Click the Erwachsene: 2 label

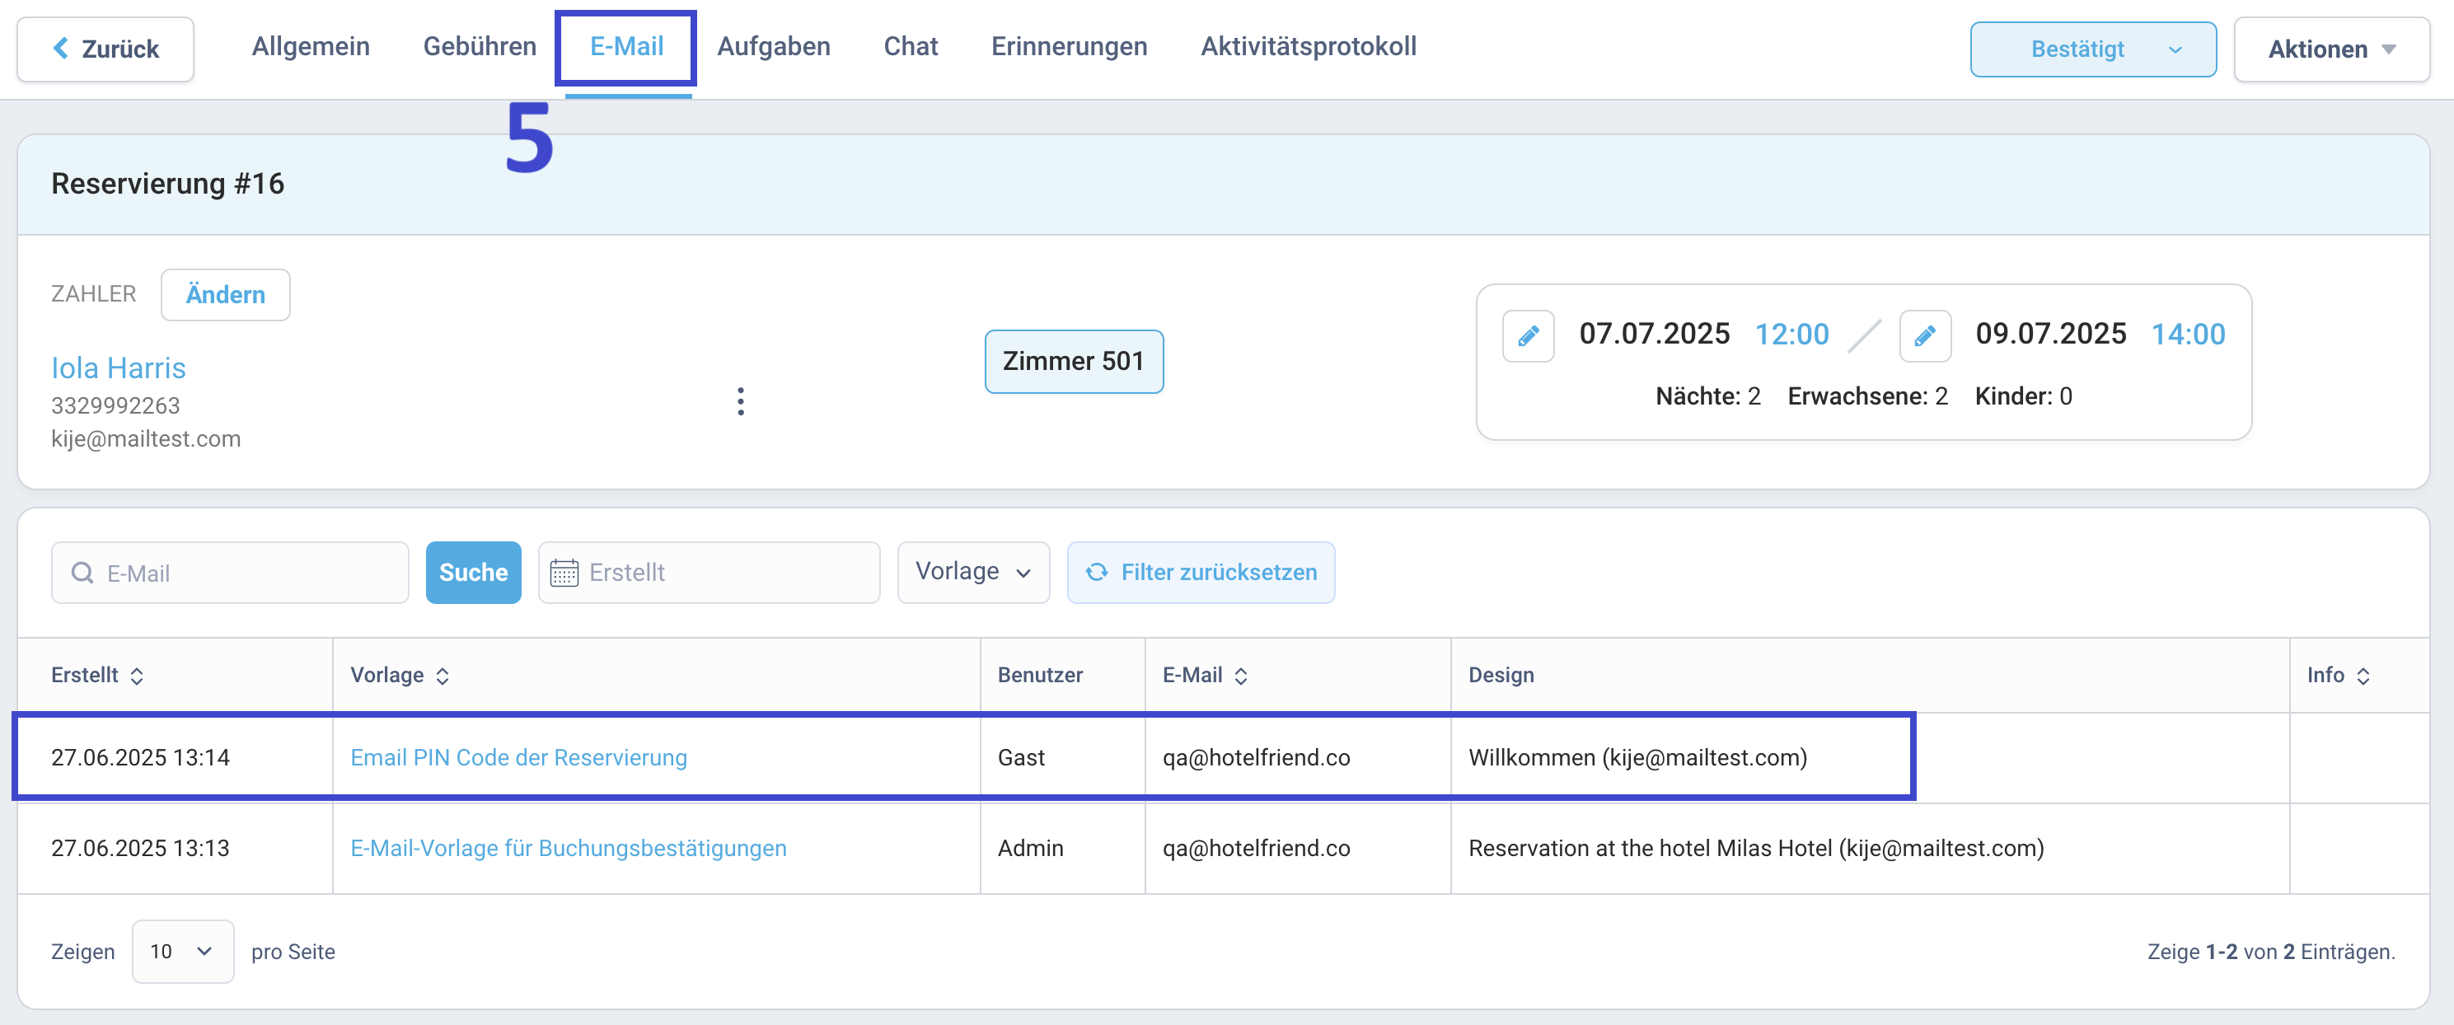(x=1867, y=396)
